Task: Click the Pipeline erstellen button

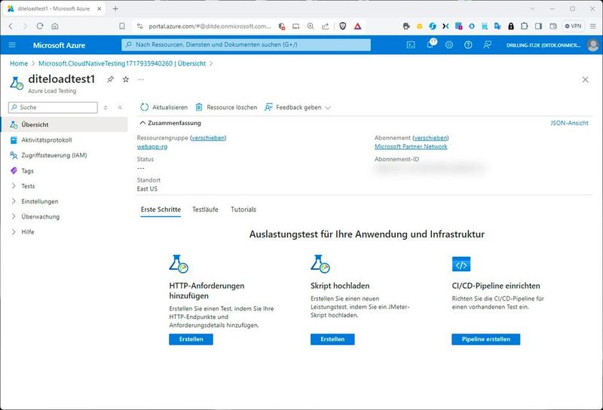Action: pyautogui.click(x=486, y=339)
